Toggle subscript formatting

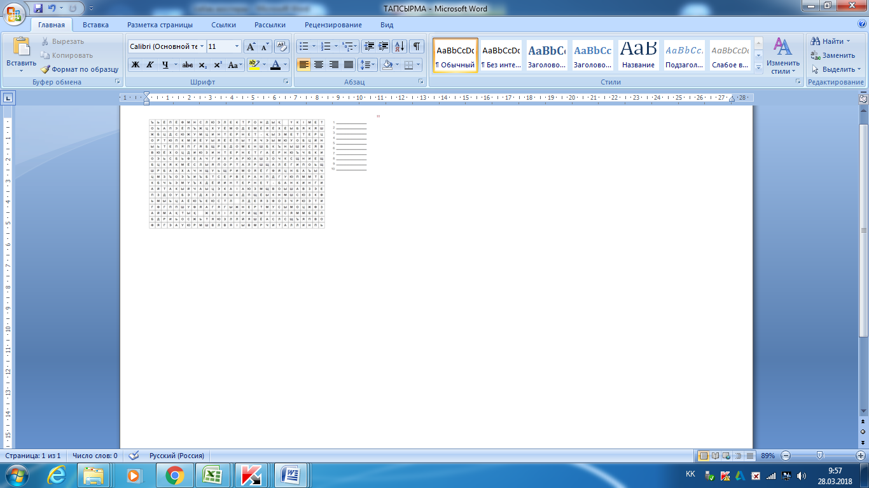point(202,65)
